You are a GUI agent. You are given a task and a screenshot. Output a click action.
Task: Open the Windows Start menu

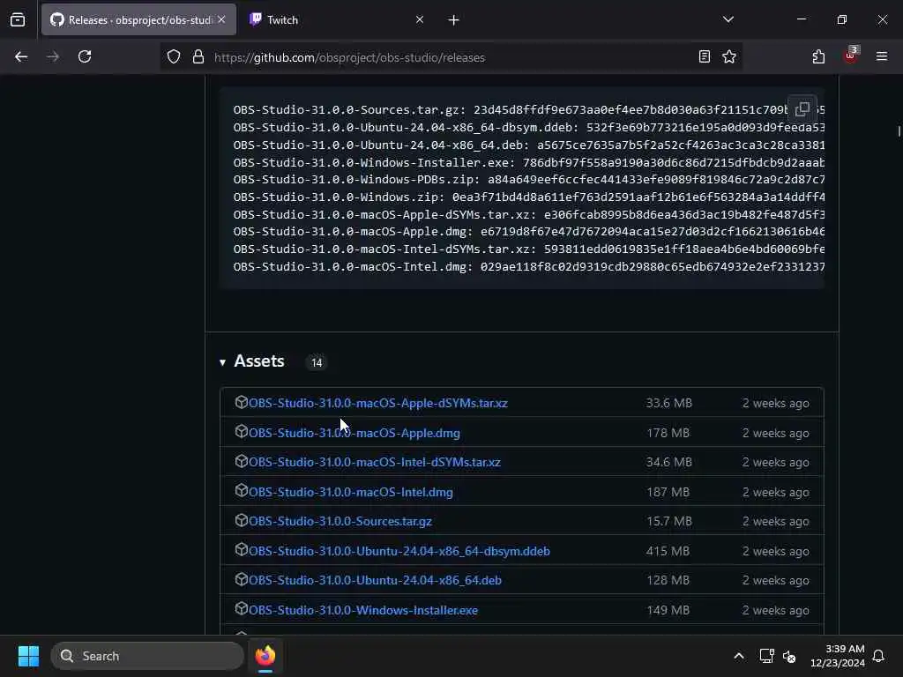(29, 656)
